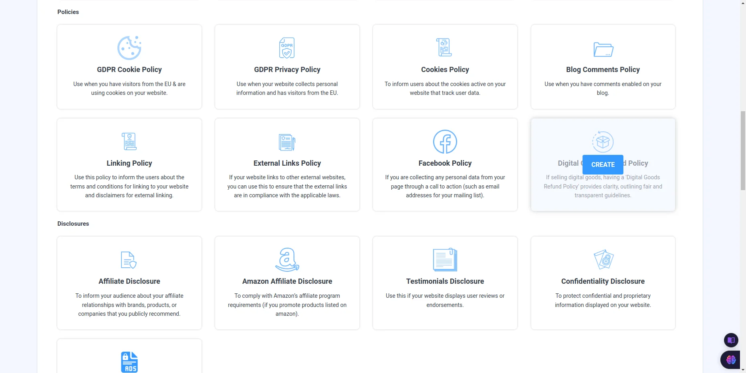Click the GDPR Cookie Policy description text
The height and width of the screenshot is (373, 746).
click(x=129, y=88)
